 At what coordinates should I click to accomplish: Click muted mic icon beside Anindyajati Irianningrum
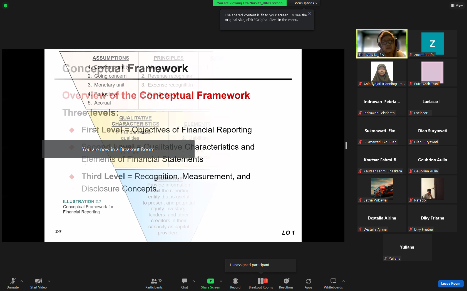tap(360, 84)
